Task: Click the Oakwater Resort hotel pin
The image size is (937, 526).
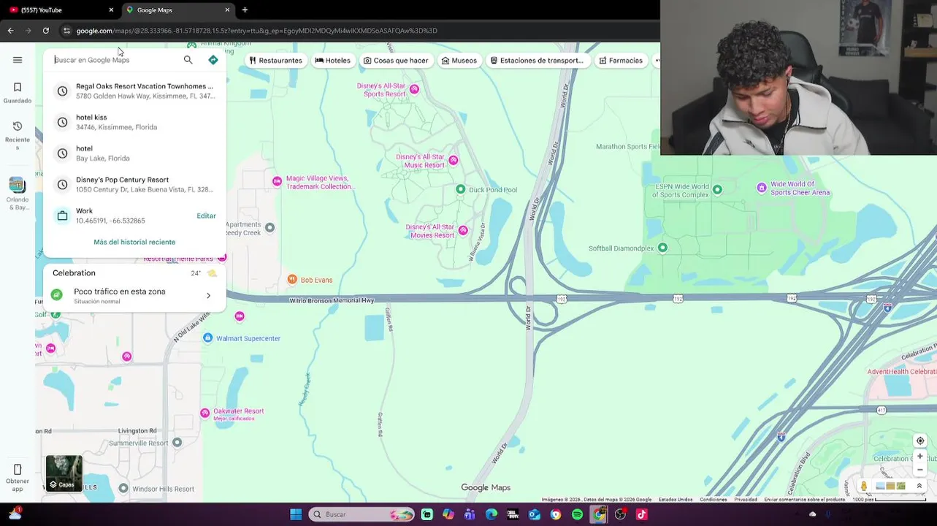Action: click(205, 413)
